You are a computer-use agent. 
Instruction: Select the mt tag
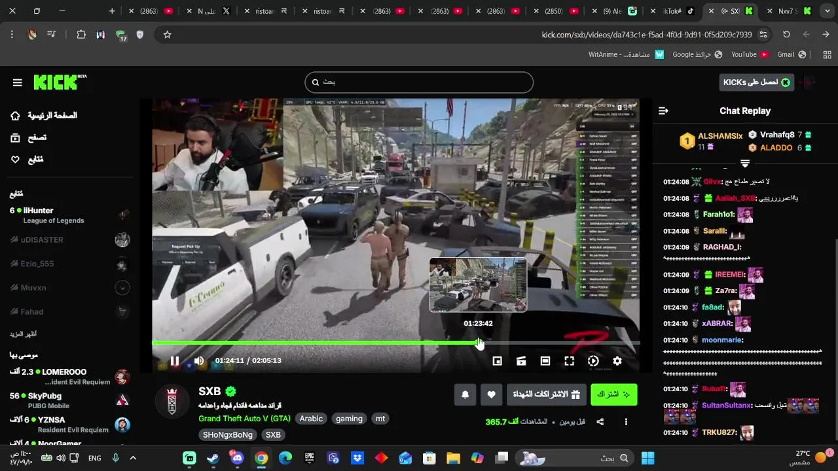coord(380,419)
